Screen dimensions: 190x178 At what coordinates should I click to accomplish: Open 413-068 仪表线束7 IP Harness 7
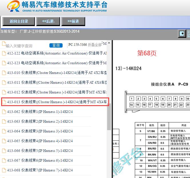pos(40,170)
